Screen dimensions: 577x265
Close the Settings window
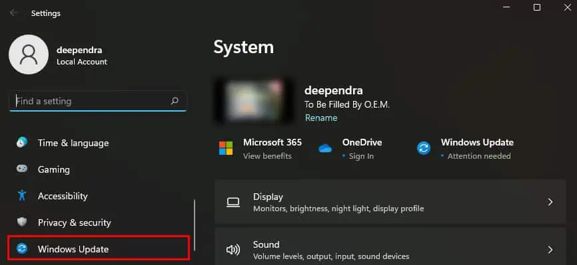[568, 7]
